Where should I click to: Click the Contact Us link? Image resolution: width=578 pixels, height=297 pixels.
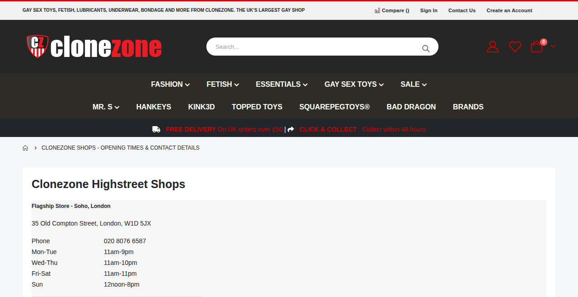coord(462,10)
